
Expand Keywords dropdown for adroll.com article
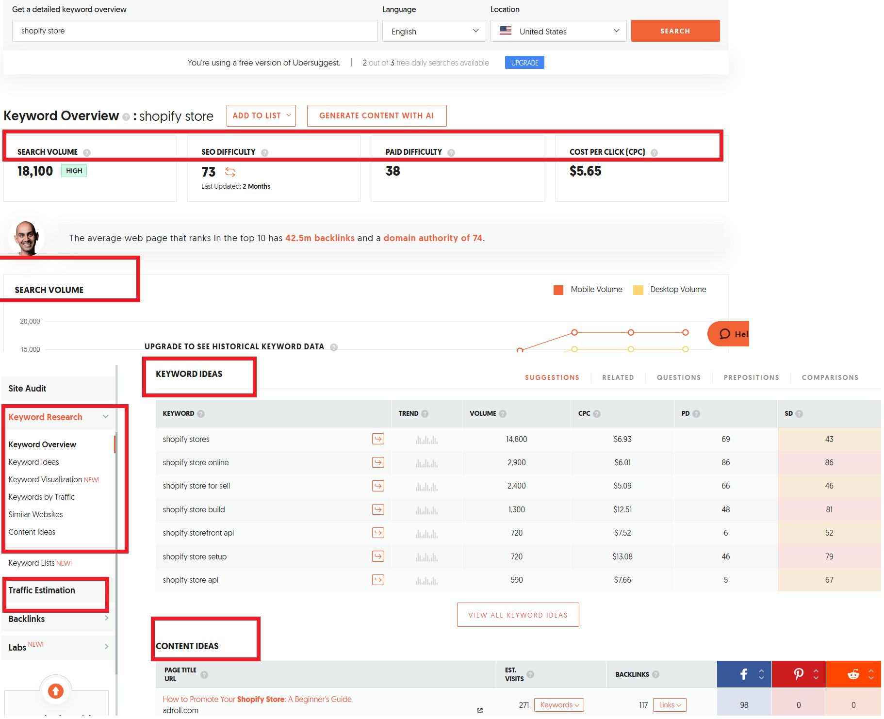point(559,705)
